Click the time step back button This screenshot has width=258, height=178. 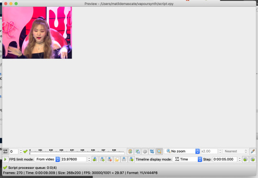(245, 159)
